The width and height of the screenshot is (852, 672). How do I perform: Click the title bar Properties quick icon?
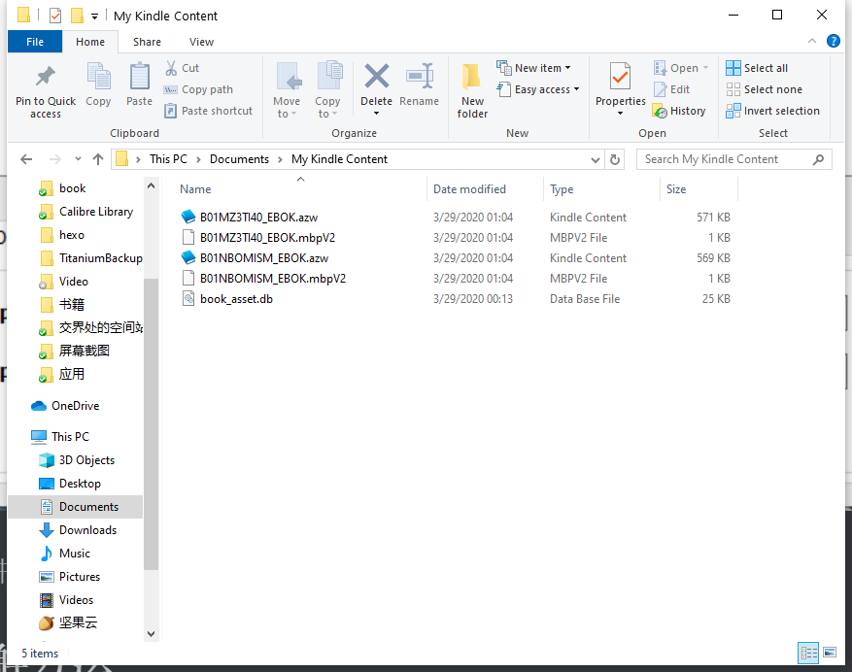coord(54,16)
